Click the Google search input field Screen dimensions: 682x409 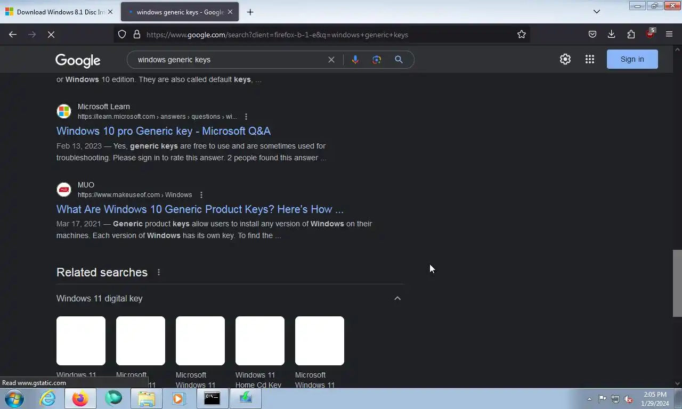tap(229, 60)
